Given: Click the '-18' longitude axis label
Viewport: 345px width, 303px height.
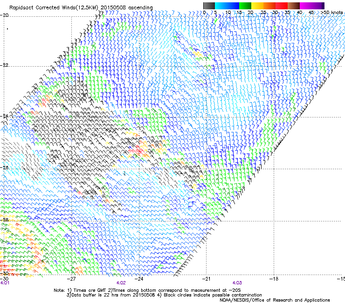Looking at the screenshot, I should pos(274,279).
